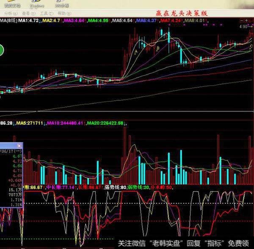Open the Windows desktop shortcut icon

(x=37, y=4)
